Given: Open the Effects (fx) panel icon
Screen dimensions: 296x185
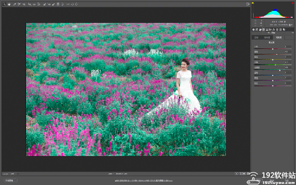Looking at the screenshot, I should point(274,30).
